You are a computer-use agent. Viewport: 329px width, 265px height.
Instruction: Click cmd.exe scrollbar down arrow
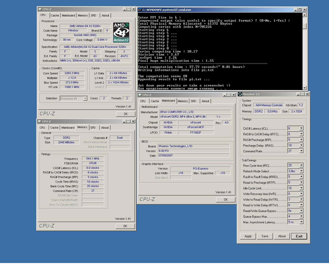pos(305,88)
